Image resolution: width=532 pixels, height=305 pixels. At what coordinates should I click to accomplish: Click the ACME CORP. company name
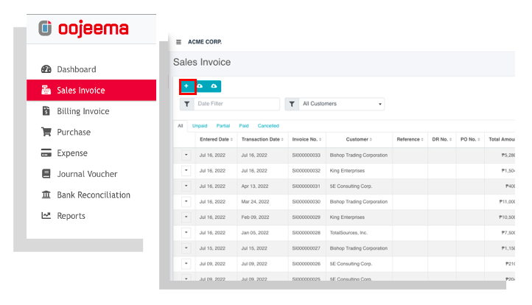tap(205, 42)
